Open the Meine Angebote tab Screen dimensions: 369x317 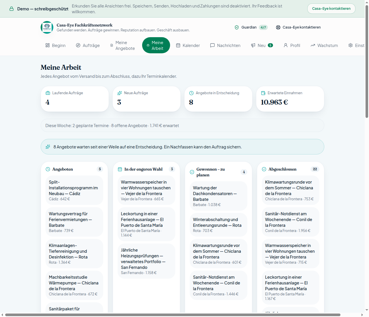[x=123, y=45]
